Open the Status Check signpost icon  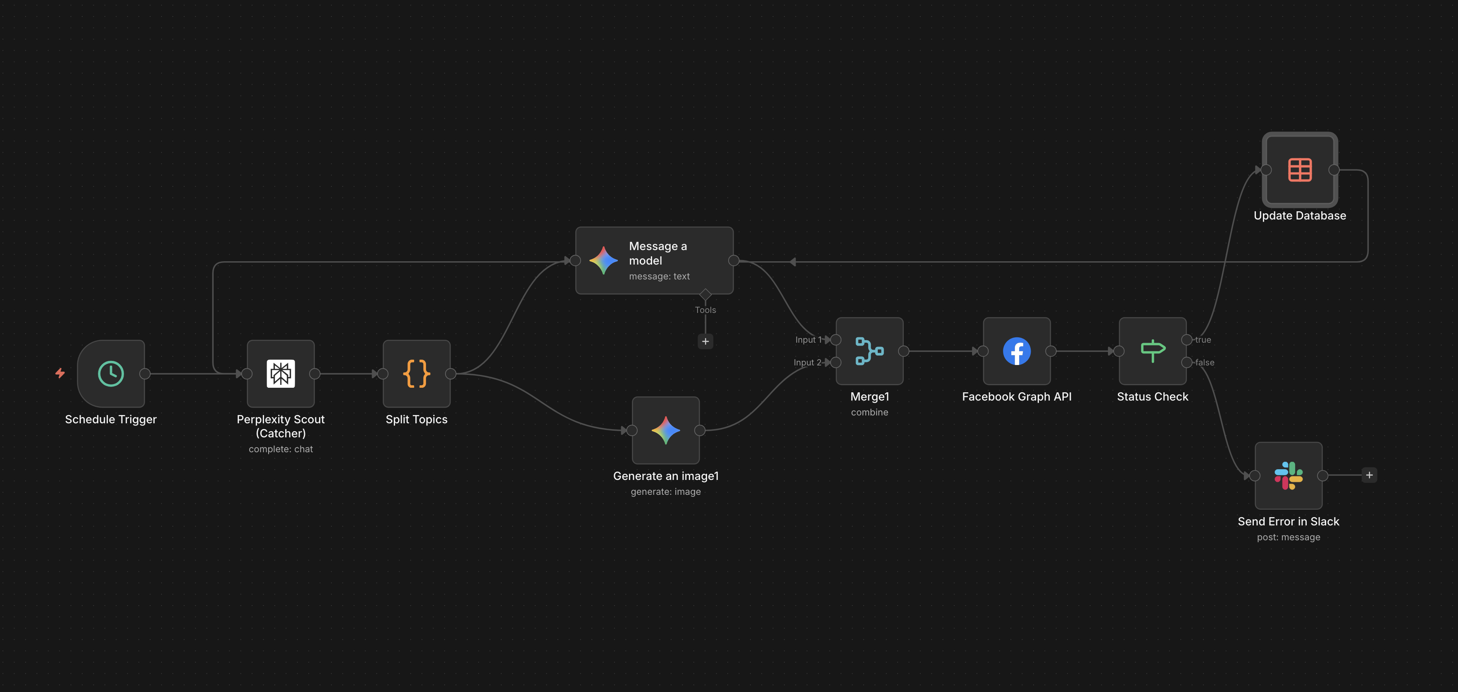1152,351
